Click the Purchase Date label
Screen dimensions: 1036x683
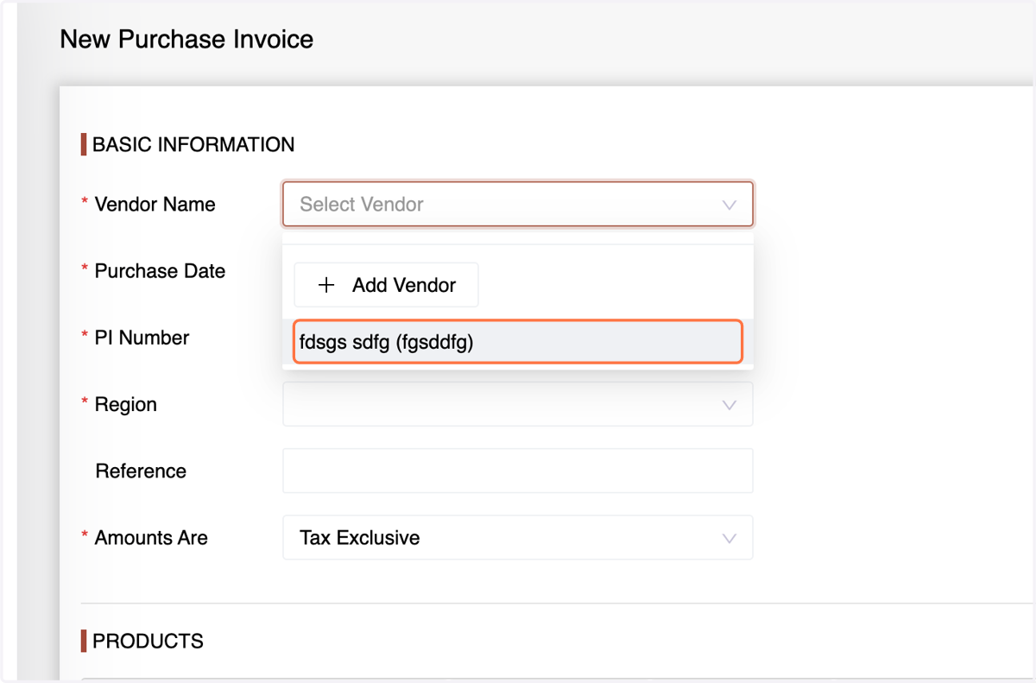[160, 271]
